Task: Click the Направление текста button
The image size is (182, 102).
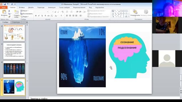Action: (97, 11)
